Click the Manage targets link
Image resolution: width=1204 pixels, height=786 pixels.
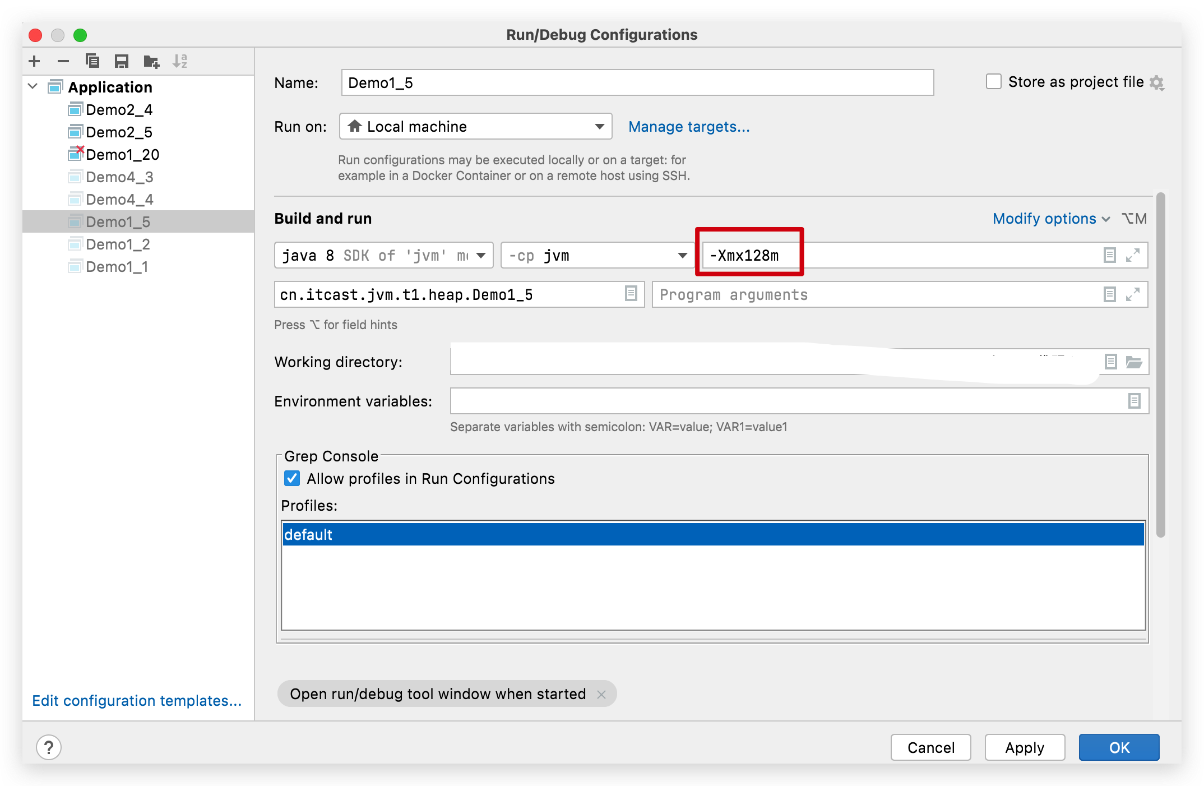689,127
